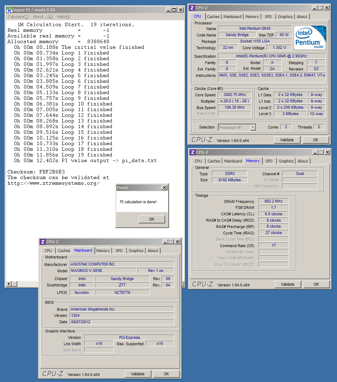
Task: Click the memory Size value 8192 MBytes
Action: click(x=230, y=180)
